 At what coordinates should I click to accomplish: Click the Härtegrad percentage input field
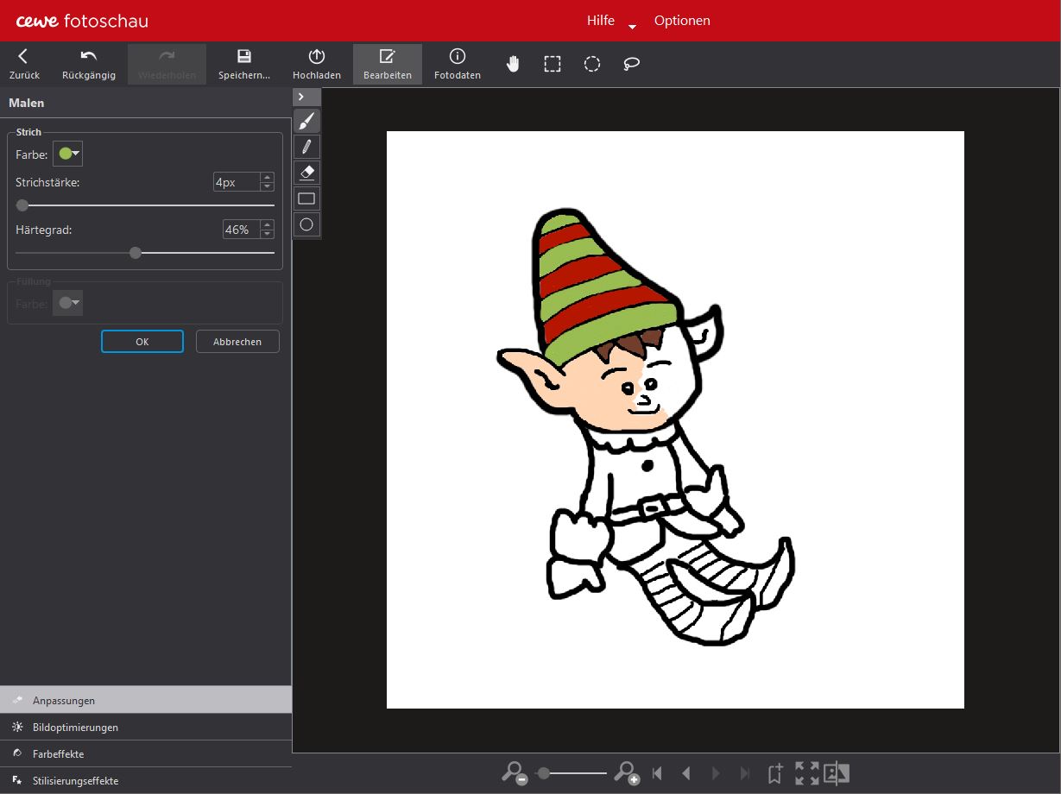241,230
